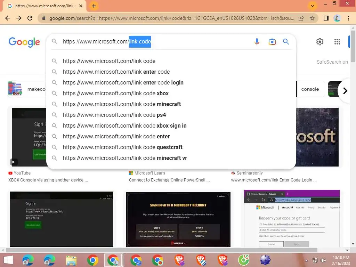Open the Chrome three-dot menu
The image size is (356, 267).
(348, 18)
